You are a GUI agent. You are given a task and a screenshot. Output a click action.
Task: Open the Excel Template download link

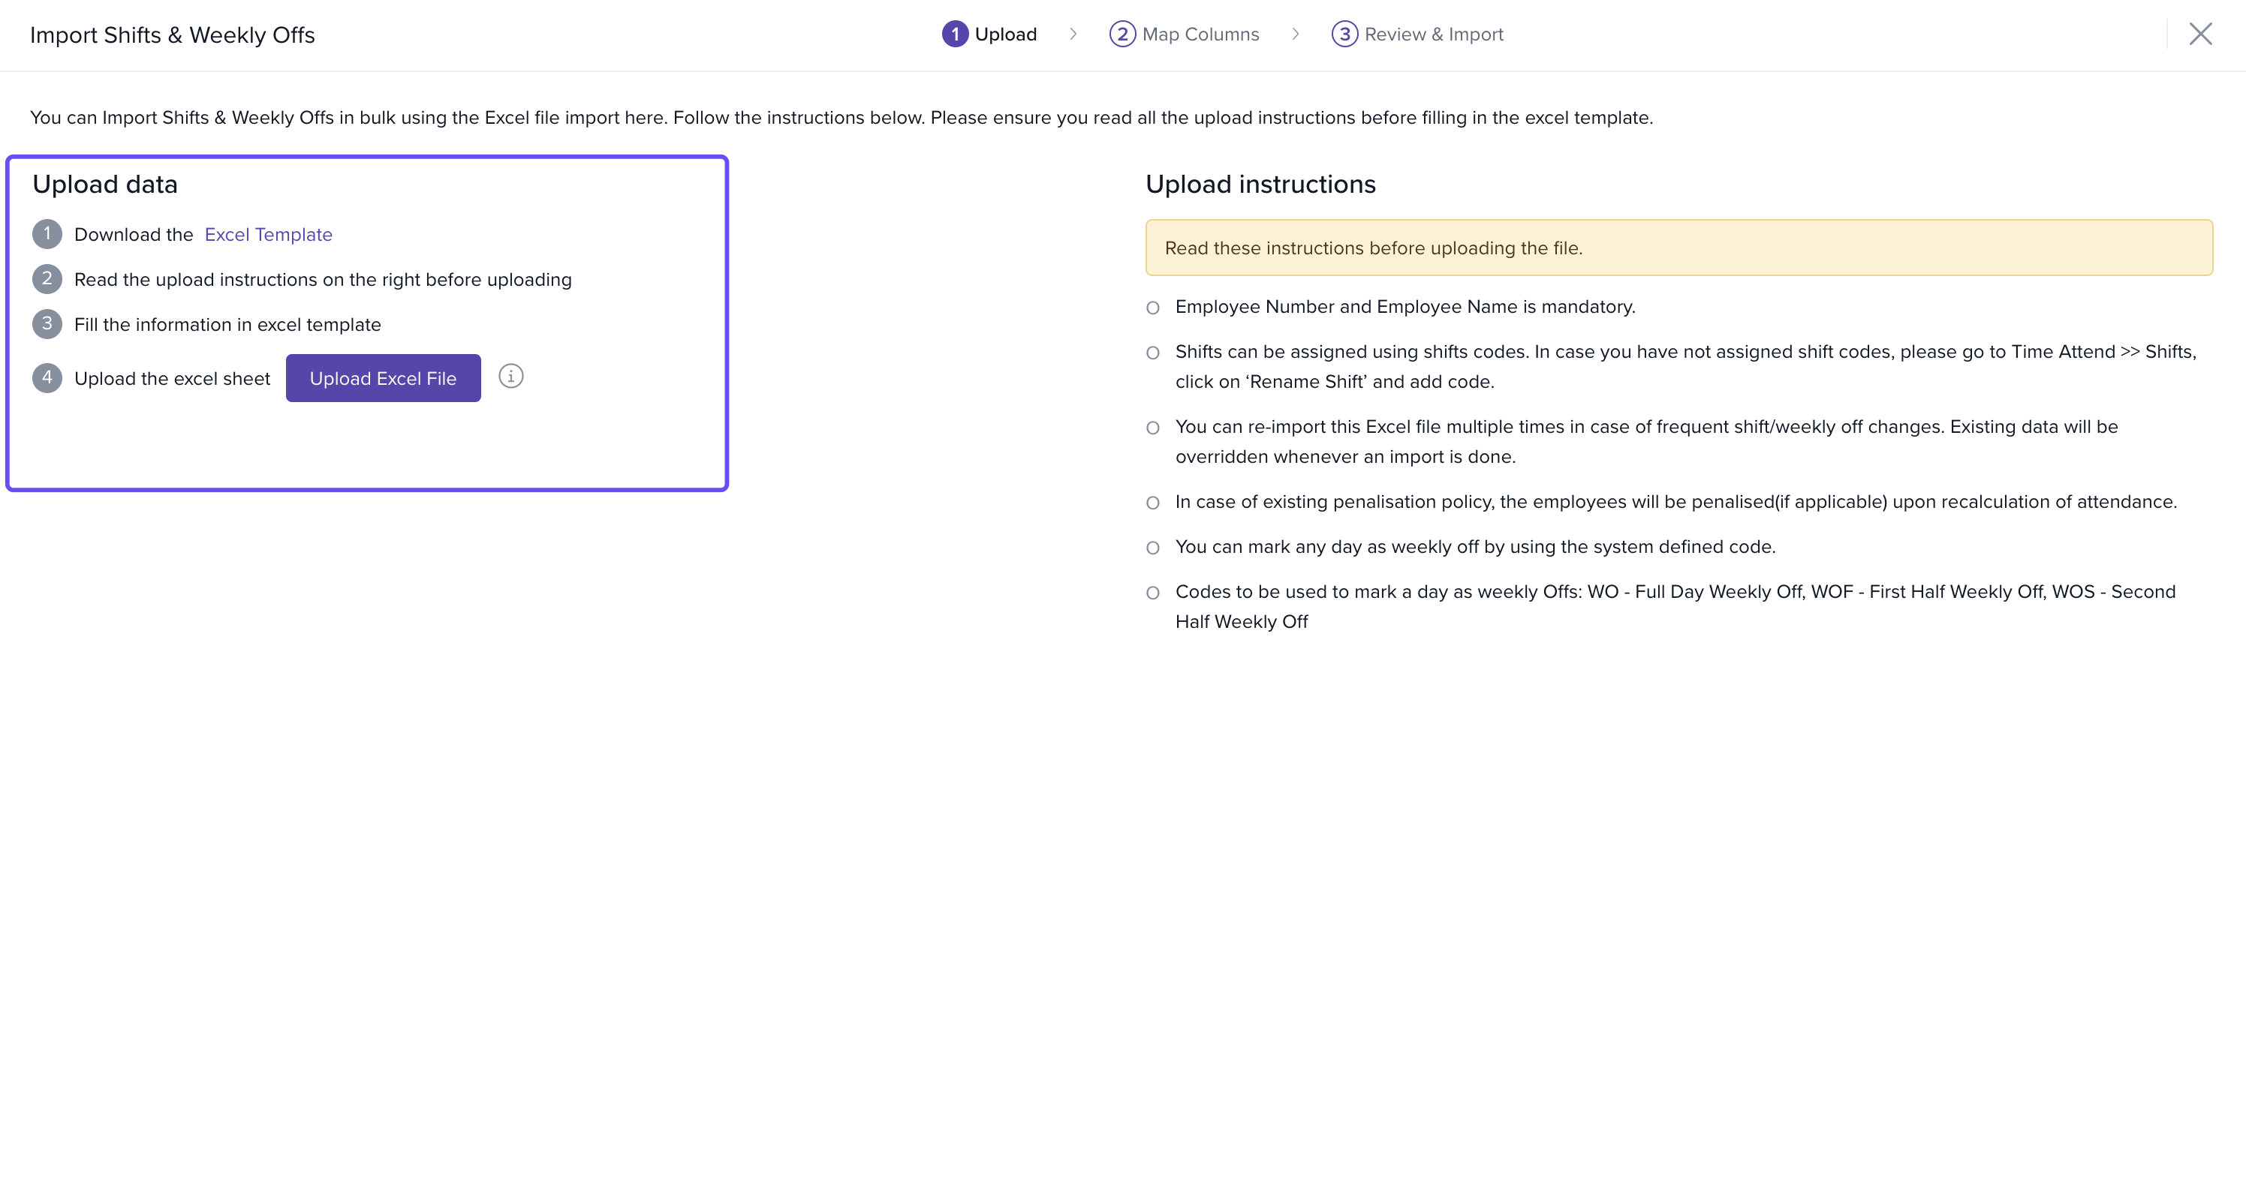(268, 233)
